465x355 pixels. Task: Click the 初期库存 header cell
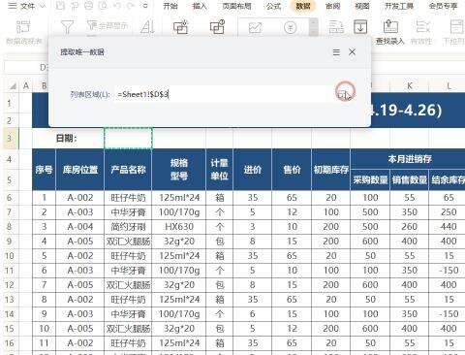pyautogui.click(x=331, y=170)
